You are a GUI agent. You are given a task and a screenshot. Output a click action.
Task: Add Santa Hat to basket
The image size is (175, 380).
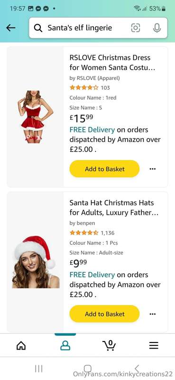104,314
